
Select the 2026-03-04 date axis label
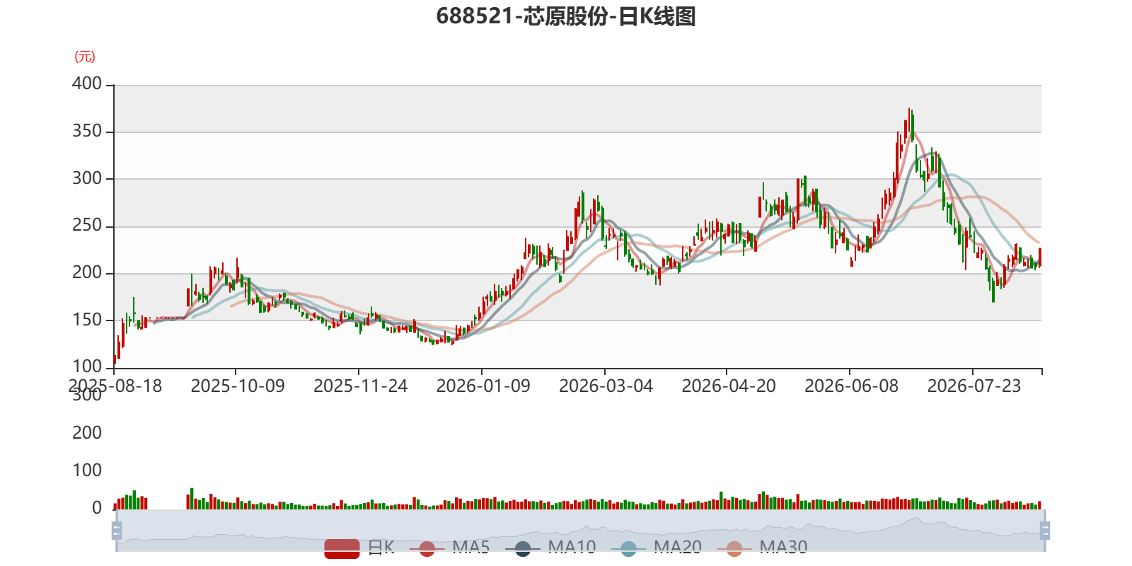606,386
